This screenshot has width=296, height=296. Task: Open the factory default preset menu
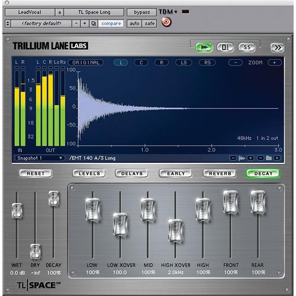[x=41, y=24]
